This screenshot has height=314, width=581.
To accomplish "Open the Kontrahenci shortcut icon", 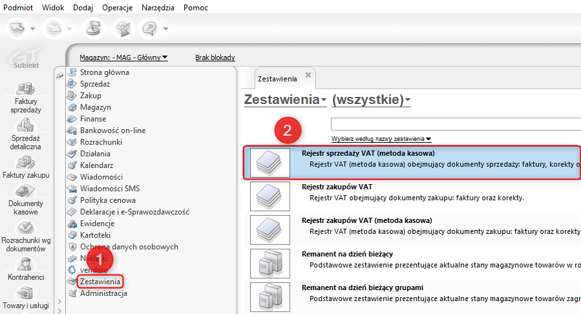I will pos(26,264).
